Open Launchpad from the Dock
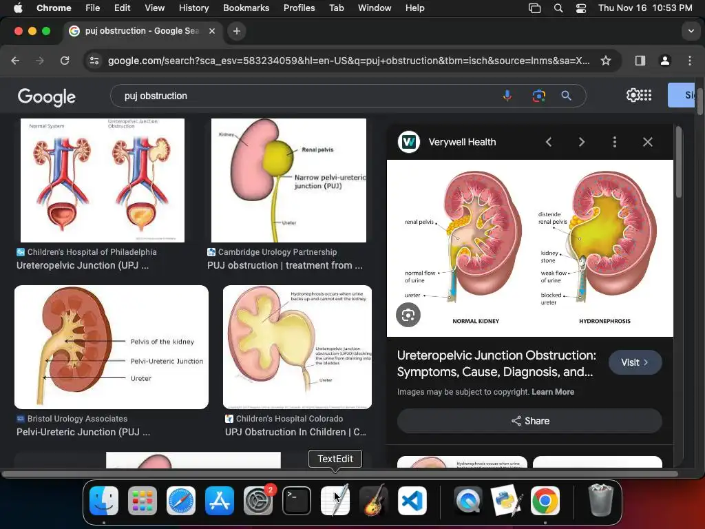The image size is (705, 529). point(143,501)
